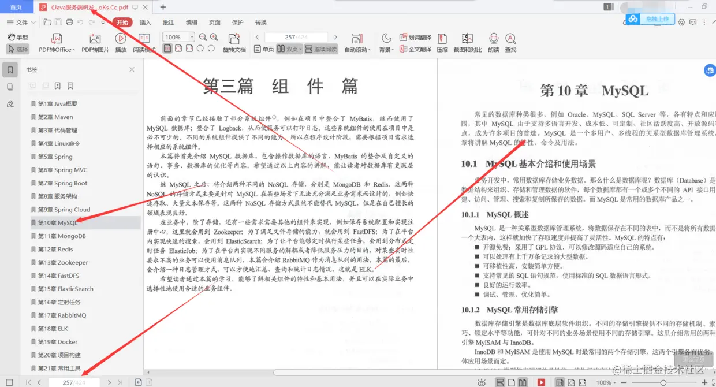Open 截图和对比 screenshot and compare
716x387 pixels.
pos(468,43)
